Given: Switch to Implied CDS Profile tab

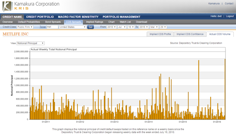Looking at the screenshot, I should (160, 34).
